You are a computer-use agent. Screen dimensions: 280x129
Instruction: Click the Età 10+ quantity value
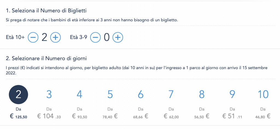point(44,37)
